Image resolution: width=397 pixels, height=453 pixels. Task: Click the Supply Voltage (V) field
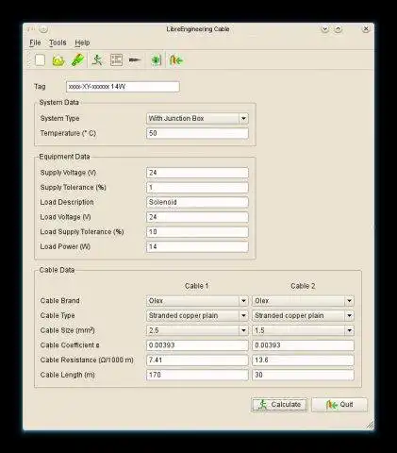pos(197,173)
